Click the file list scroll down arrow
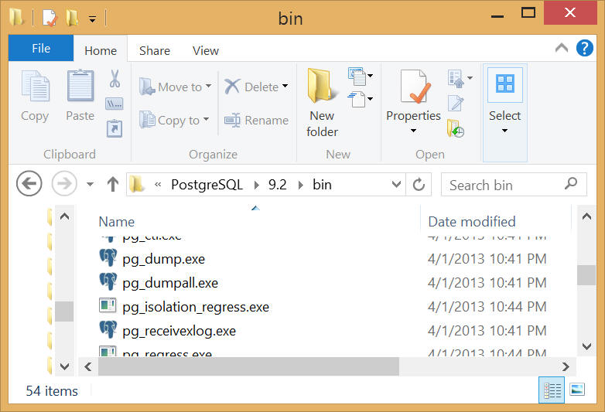The height and width of the screenshot is (412, 605). [587, 346]
